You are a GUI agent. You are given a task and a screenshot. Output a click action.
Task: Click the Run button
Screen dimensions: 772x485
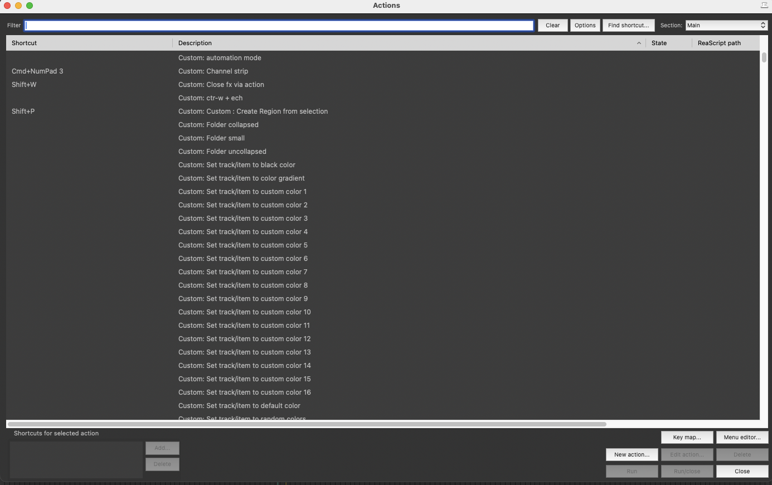point(632,471)
